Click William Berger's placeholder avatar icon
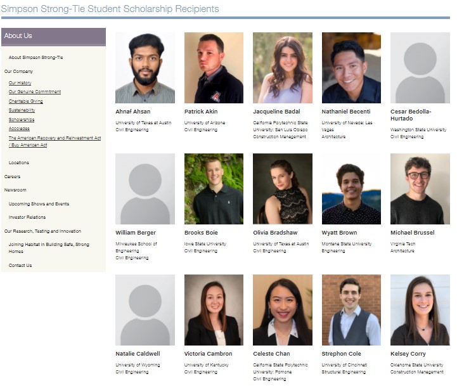The width and height of the screenshot is (457, 388). pos(145,189)
